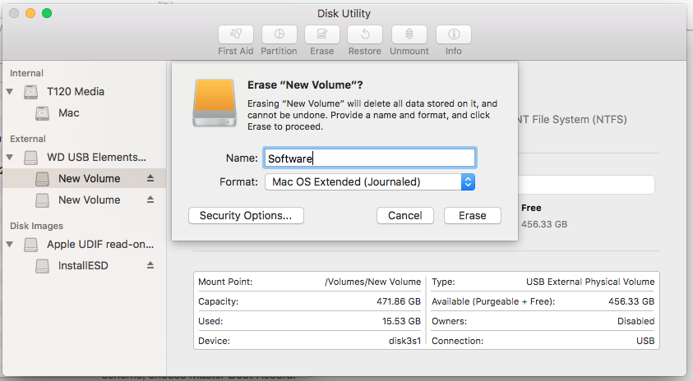
Task: Confirm with the Erase button
Action: point(473,215)
